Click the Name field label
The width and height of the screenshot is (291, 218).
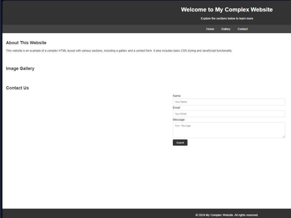(x=177, y=96)
